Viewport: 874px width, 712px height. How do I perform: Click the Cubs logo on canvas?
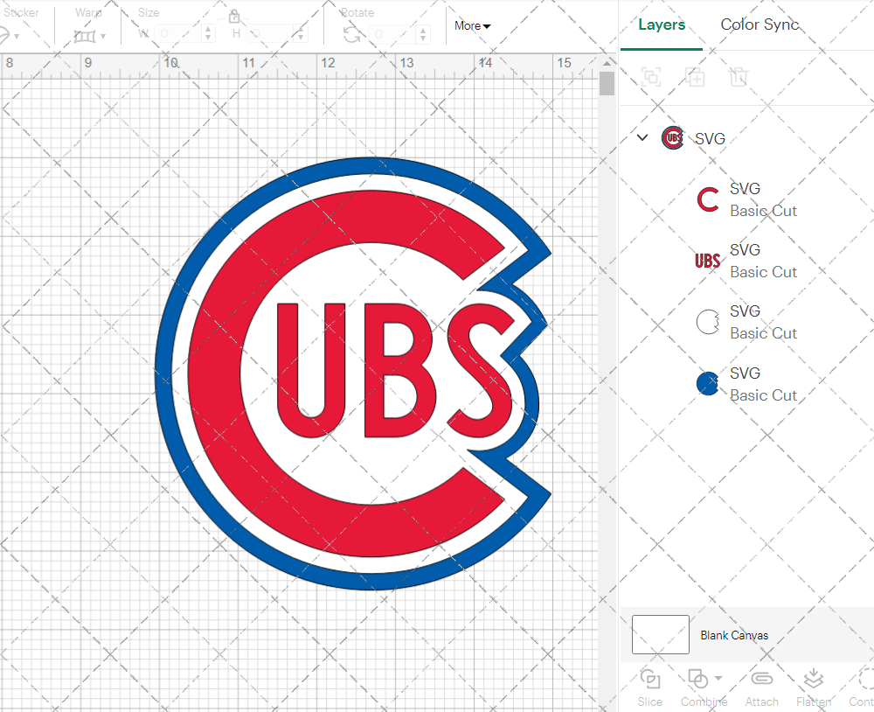click(353, 373)
